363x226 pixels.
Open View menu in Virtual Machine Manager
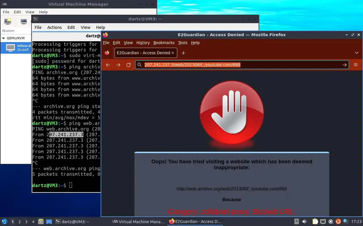30,12
